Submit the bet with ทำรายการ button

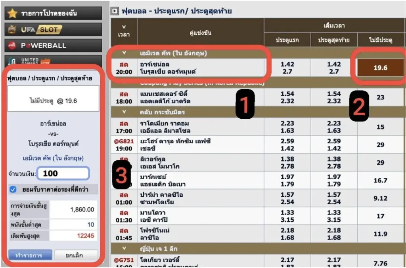(30, 255)
